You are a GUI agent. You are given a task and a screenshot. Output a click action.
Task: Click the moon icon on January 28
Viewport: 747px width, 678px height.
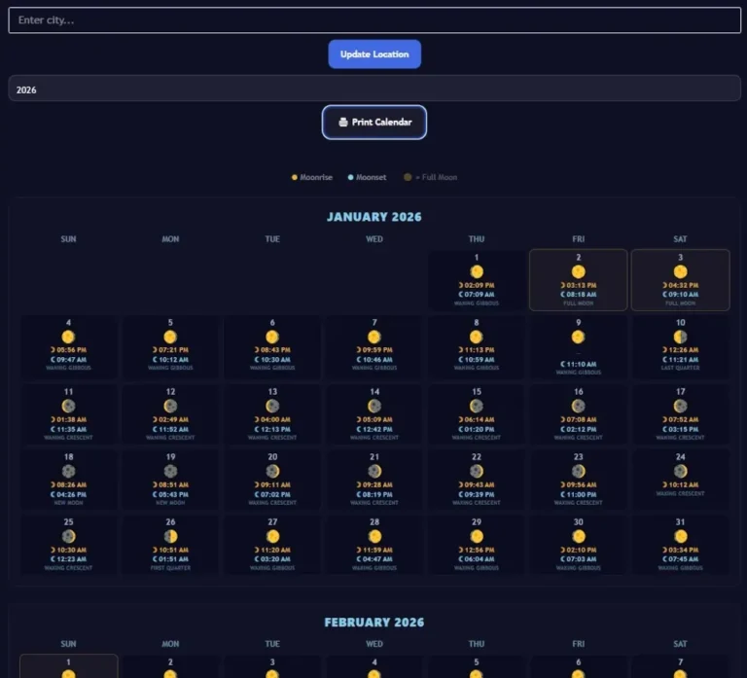coord(374,537)
